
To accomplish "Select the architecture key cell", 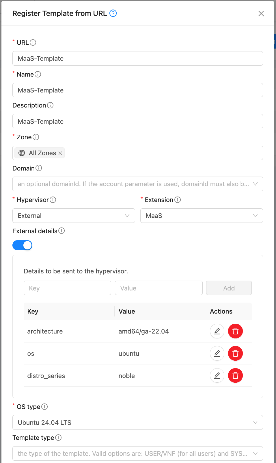I will click(x=69, y=331).
